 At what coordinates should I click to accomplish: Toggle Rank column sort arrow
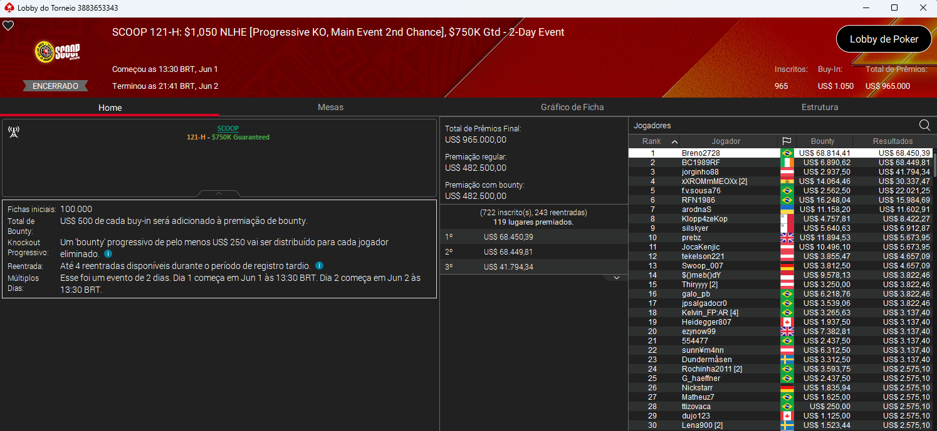tap(674, 141)
